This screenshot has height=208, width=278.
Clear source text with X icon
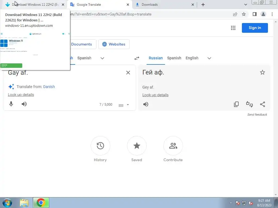[128, 73]
